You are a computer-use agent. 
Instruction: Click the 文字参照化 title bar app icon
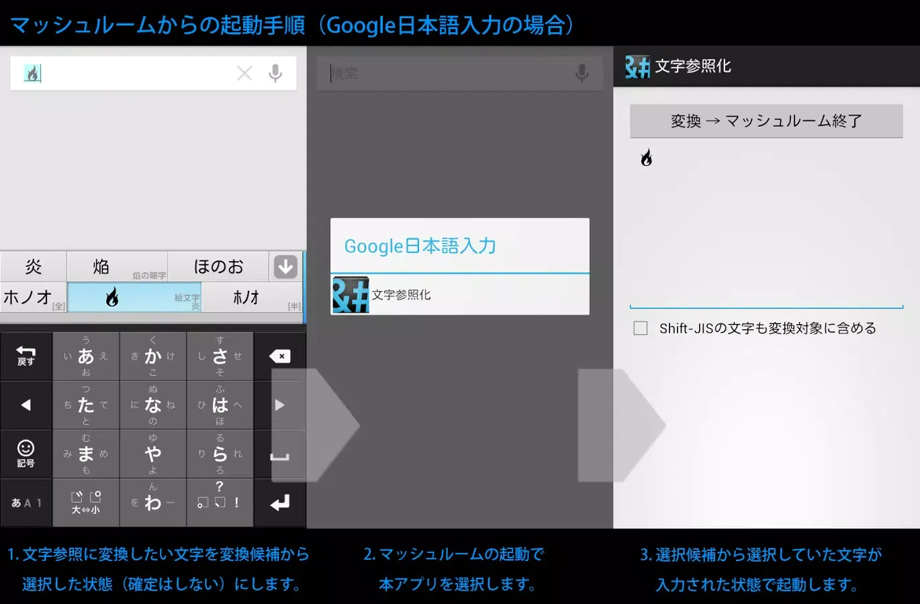[x=637, y=66]
